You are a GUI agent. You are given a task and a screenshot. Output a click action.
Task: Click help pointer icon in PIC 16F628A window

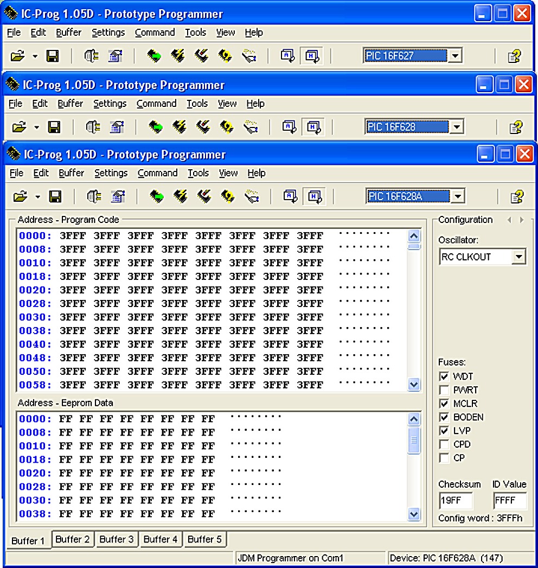click(x=517, y=197)
